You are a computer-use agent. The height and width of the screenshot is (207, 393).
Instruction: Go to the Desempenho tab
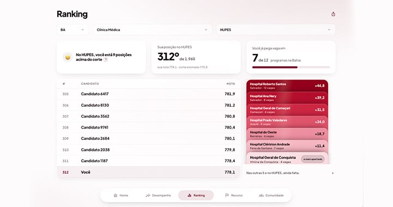[158, 195]
